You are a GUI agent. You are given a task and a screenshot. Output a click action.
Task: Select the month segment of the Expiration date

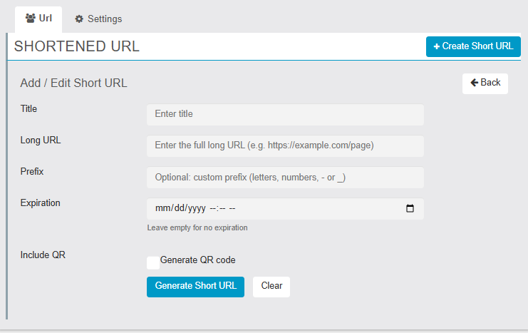(x=162, y=209)
